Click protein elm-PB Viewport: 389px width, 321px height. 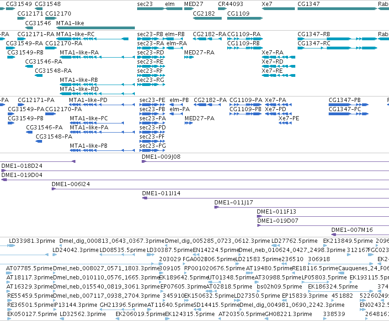click(176, 105)
